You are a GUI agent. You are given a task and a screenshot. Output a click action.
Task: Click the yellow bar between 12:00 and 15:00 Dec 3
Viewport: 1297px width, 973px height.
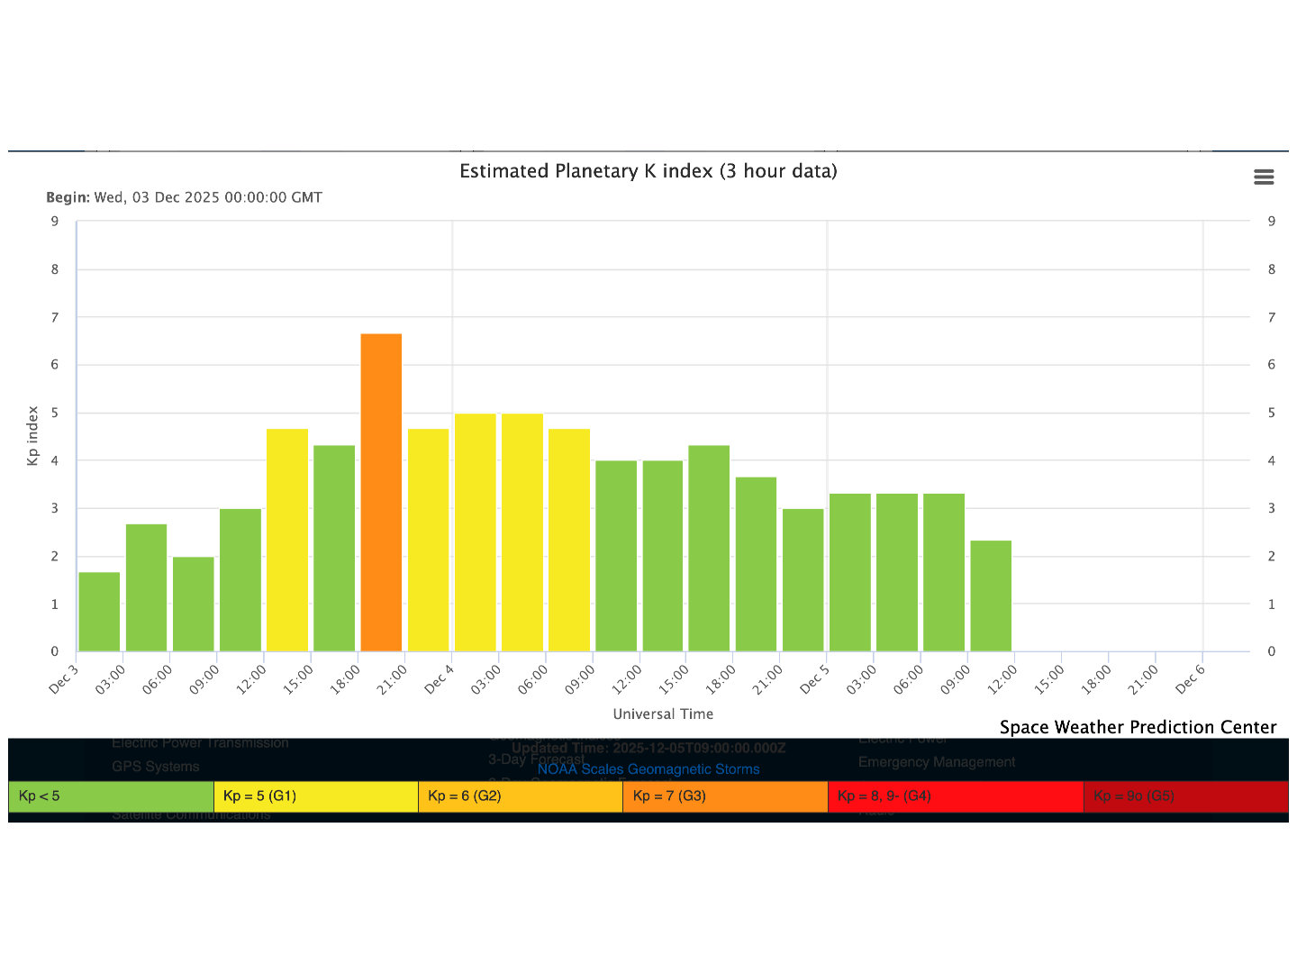287,540
